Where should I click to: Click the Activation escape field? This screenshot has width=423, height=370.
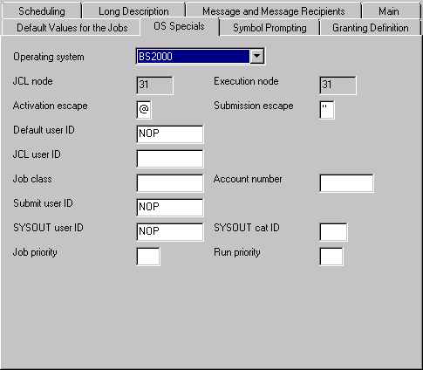click(144, 110)
